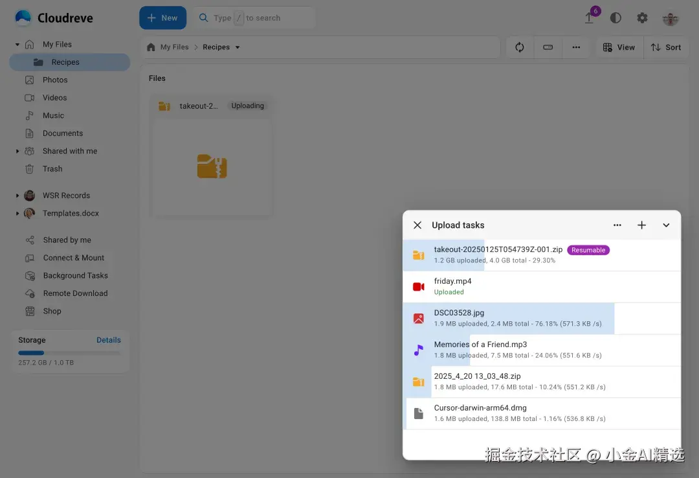
Task: Open Trash in sidebar
Action: (52, 169)
